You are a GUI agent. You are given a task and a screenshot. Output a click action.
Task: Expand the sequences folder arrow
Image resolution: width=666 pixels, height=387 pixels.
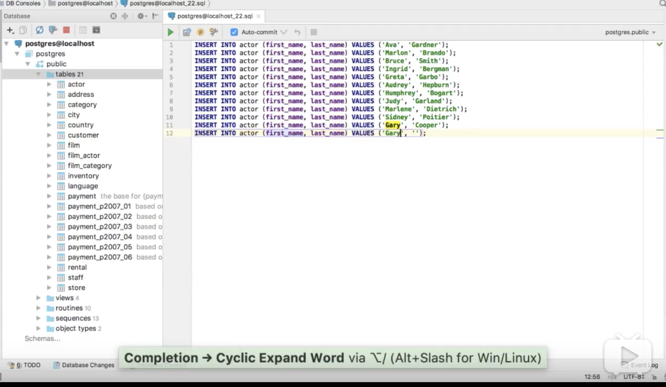click(x=38, y=318)
